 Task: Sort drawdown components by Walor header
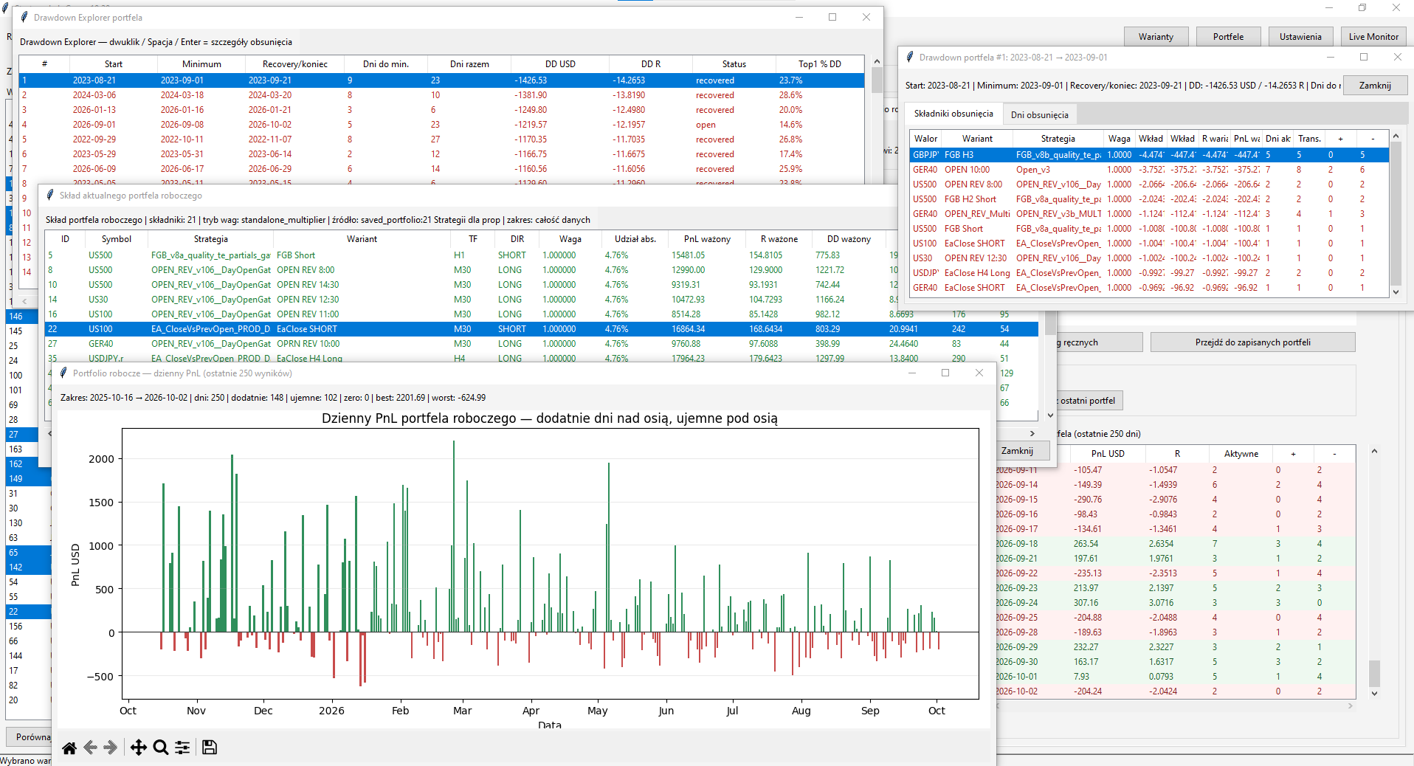tap(925, 139)
